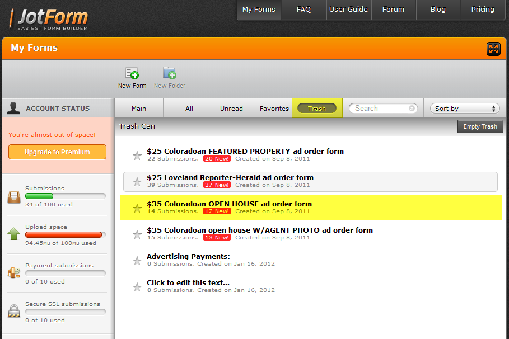
Task: Click the Upgrade to Premium button
Action: (x=57, y=152)
